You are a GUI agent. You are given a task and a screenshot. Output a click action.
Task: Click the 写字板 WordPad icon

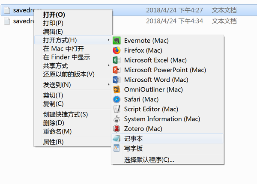(117, 148)
